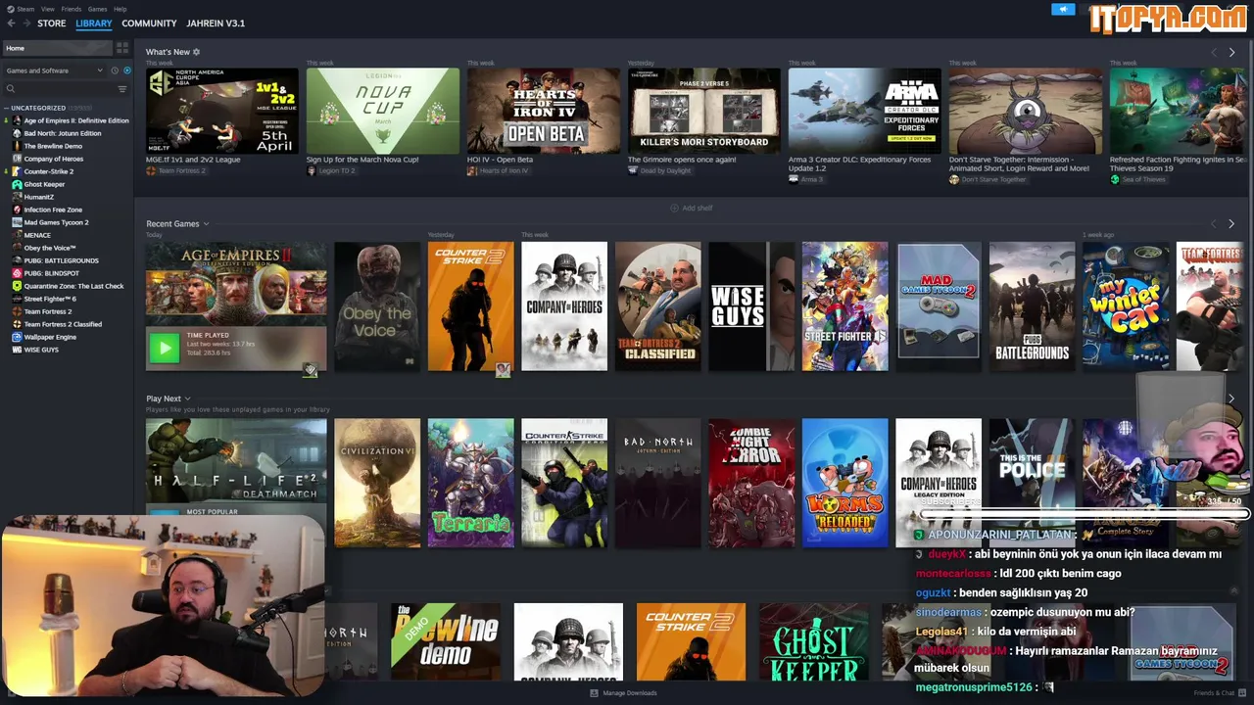Select MENACE in sidebar list
Image resolution: width=1254 pixels, height=705 pixels.
click(37, 235)
